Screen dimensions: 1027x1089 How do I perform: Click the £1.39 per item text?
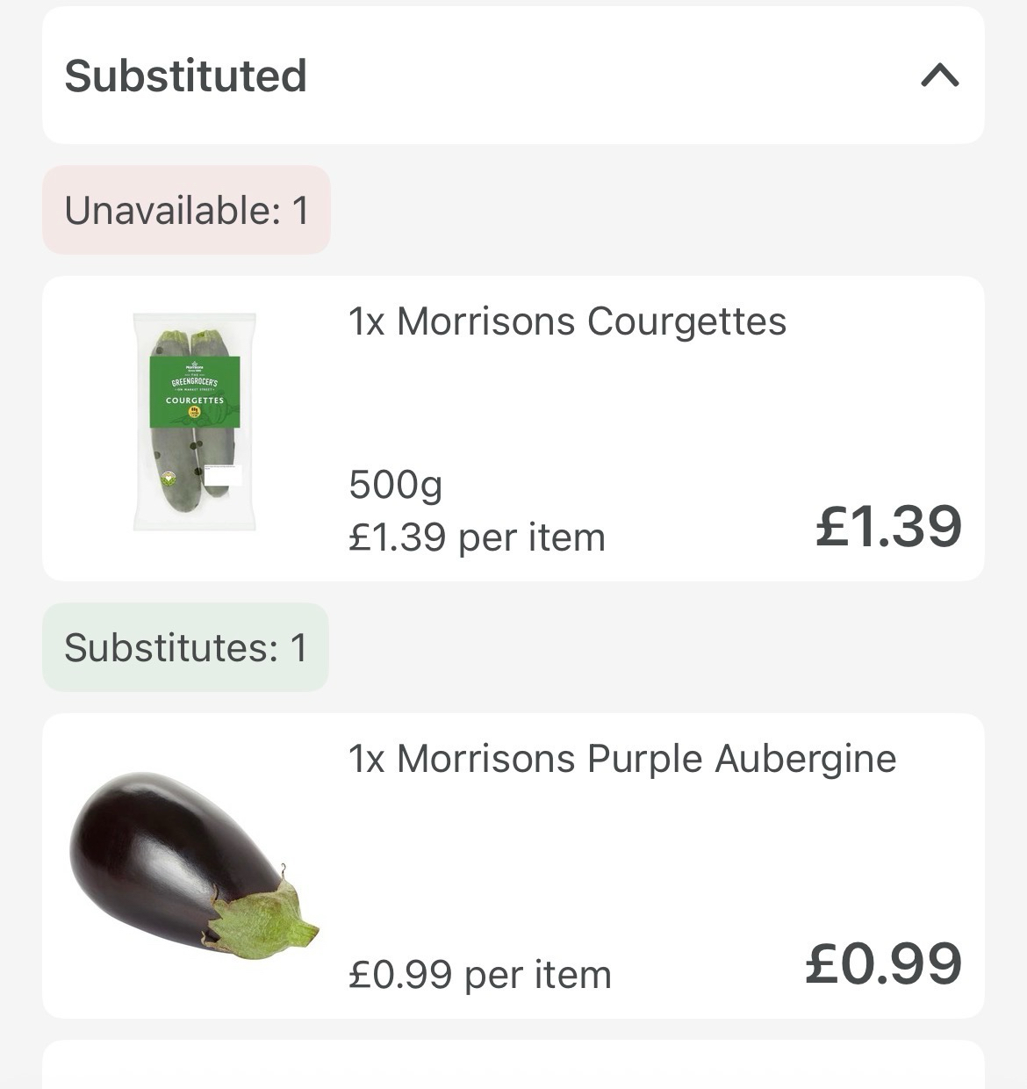(477, 537)
